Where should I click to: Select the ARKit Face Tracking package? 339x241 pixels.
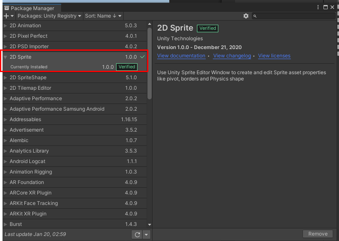[75, 203]
